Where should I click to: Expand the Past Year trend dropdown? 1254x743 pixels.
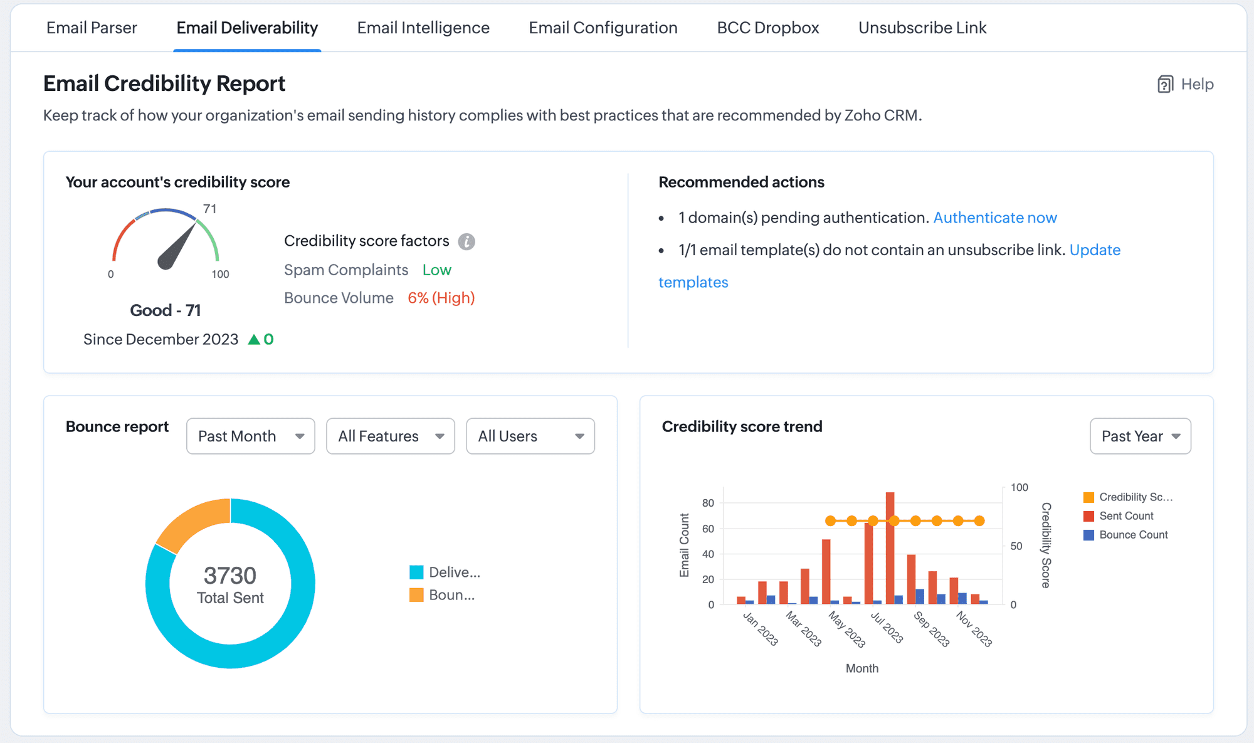[x=1140, y=436]
